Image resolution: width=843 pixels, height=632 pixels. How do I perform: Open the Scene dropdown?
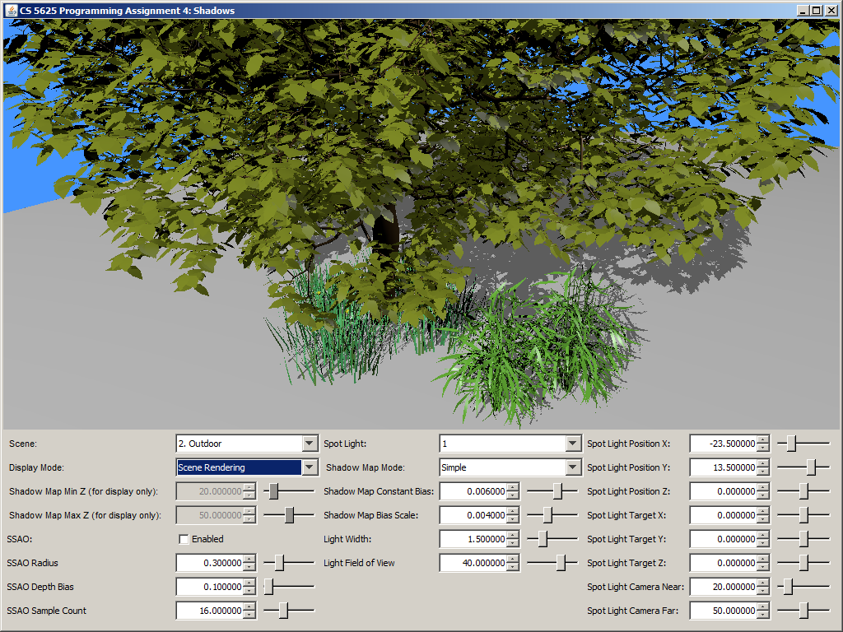click(x=310, y=444)
